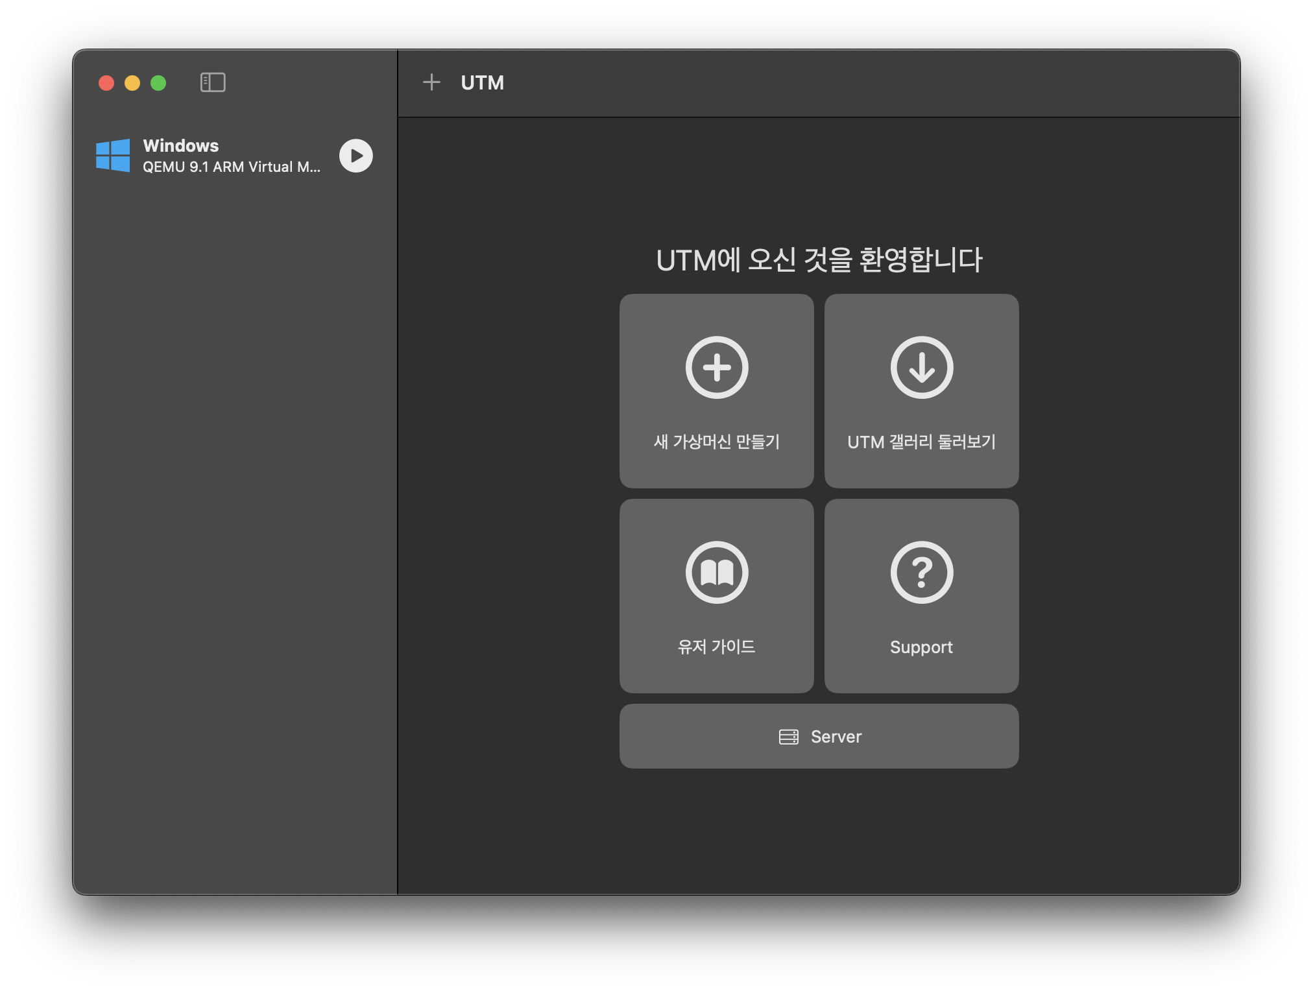Minimize the window with yellow button
Viewport: 1313px width, 991px height.
(x=132, y=83)
